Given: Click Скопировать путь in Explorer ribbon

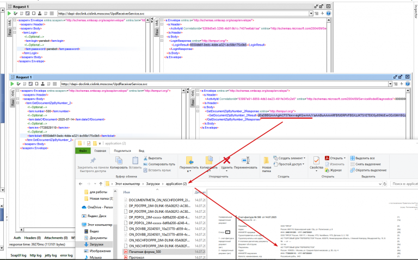Looking at the screenshot, I should tap(159, 164).
